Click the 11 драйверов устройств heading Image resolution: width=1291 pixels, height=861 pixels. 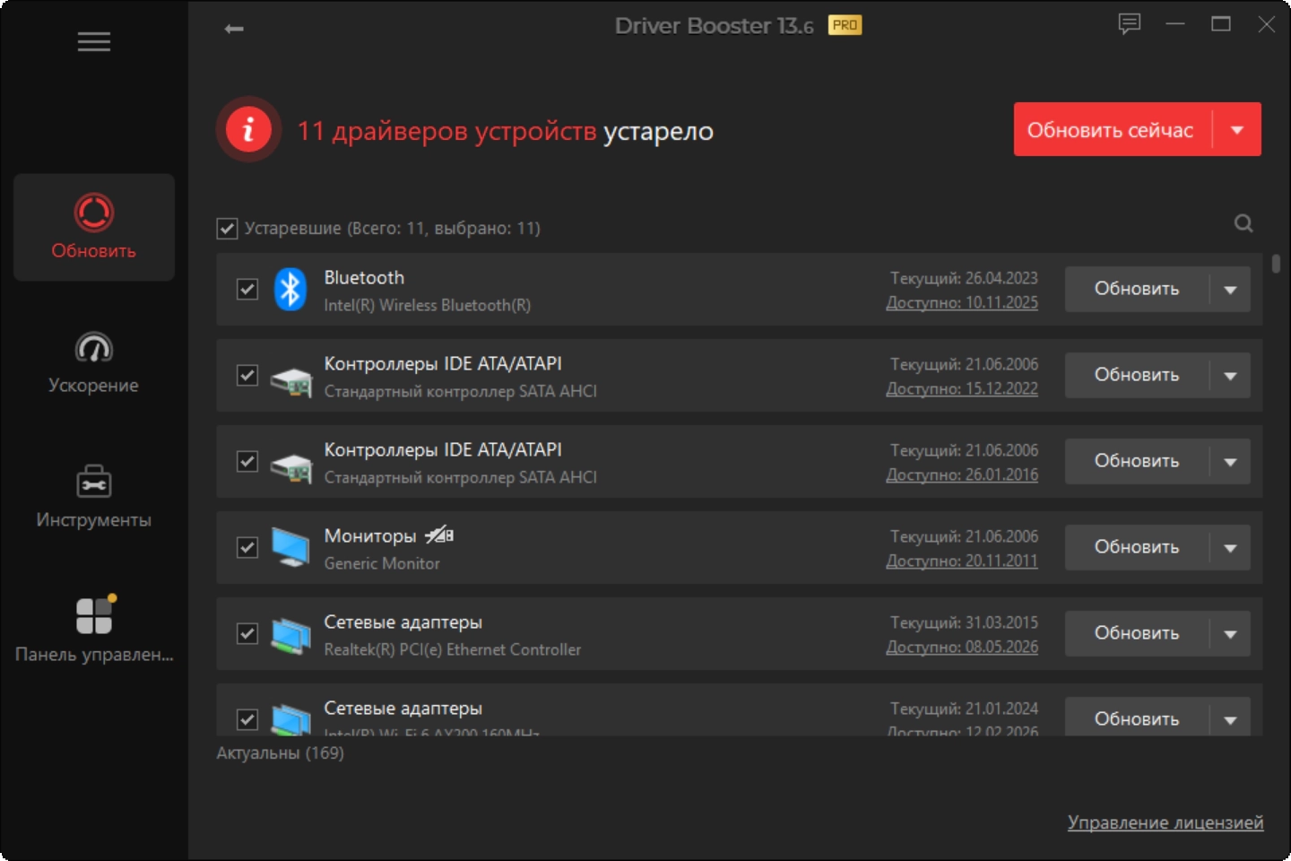446,132
